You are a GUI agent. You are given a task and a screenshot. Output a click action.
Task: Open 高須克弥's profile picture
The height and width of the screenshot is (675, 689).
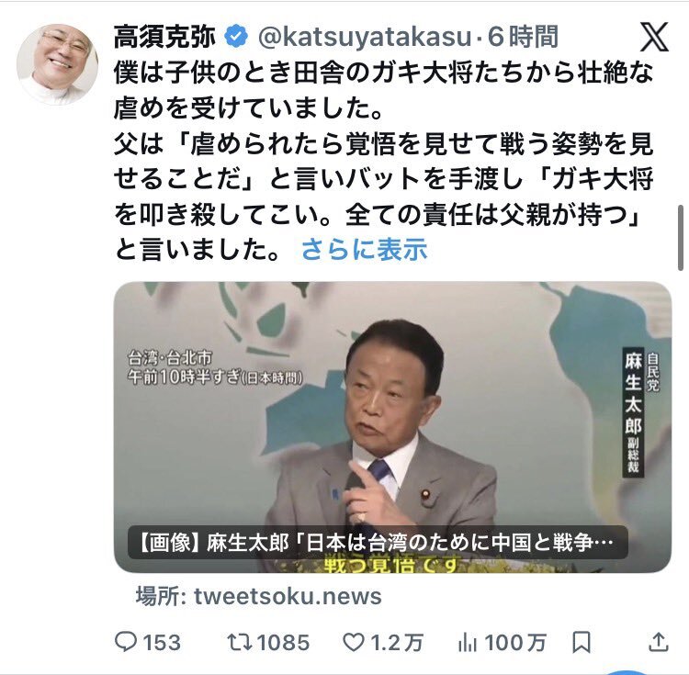point(57,64)
